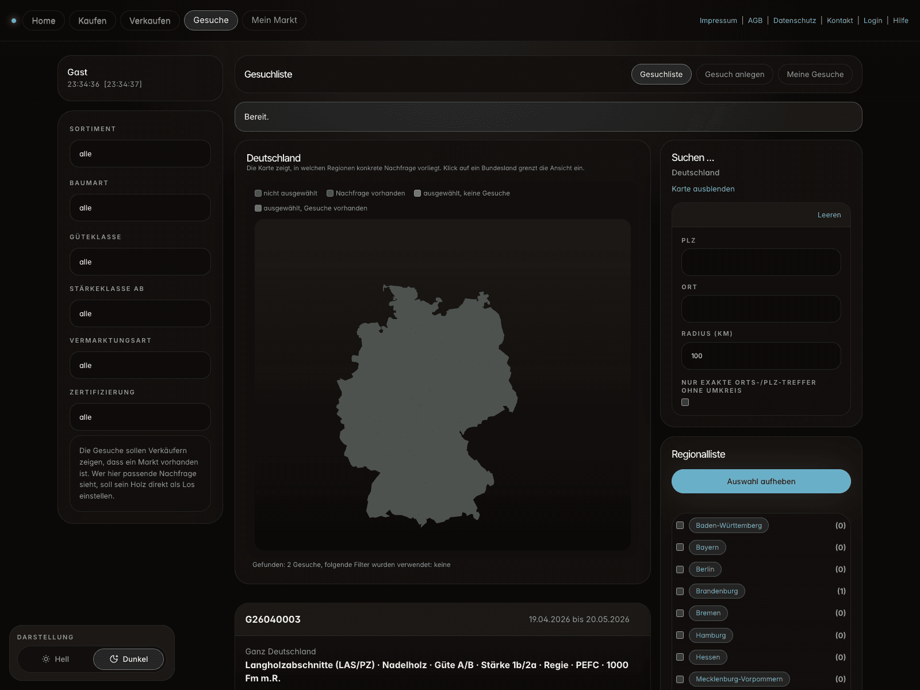Click the Karte ausblenden link

(x=703, y=189)
